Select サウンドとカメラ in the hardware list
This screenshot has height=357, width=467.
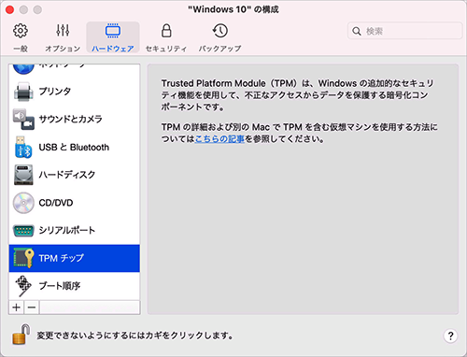(75, 120)
